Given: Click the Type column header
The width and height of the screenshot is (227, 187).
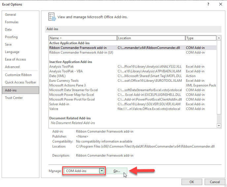Looking at the screenshot, I should (201, 38).
